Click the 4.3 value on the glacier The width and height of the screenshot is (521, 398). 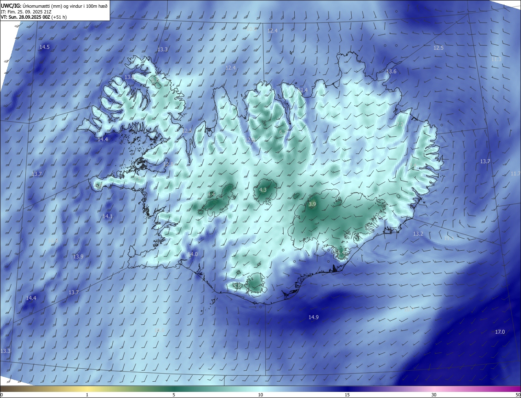(263, 190)
